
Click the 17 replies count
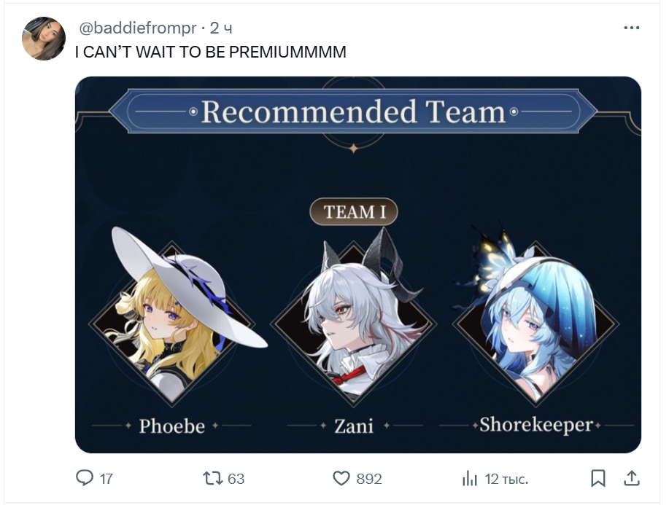[107, 479]
